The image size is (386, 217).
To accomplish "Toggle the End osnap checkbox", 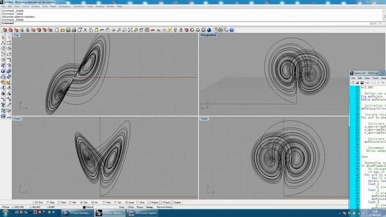I will click(x=36, y=203).
